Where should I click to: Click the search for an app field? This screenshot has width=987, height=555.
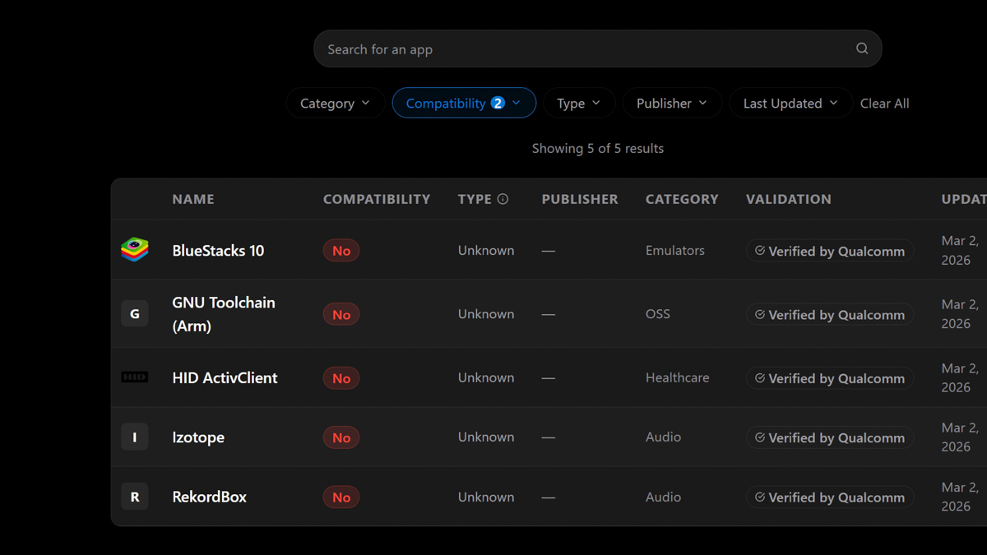(x=598, y=49)
